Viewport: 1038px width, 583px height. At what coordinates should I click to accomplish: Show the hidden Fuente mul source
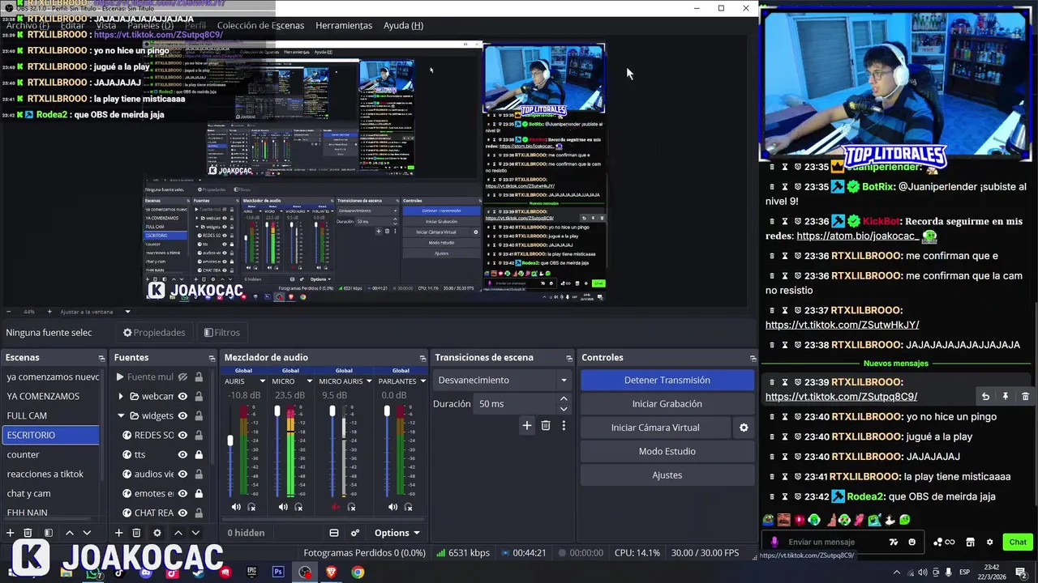click(182, 377)
